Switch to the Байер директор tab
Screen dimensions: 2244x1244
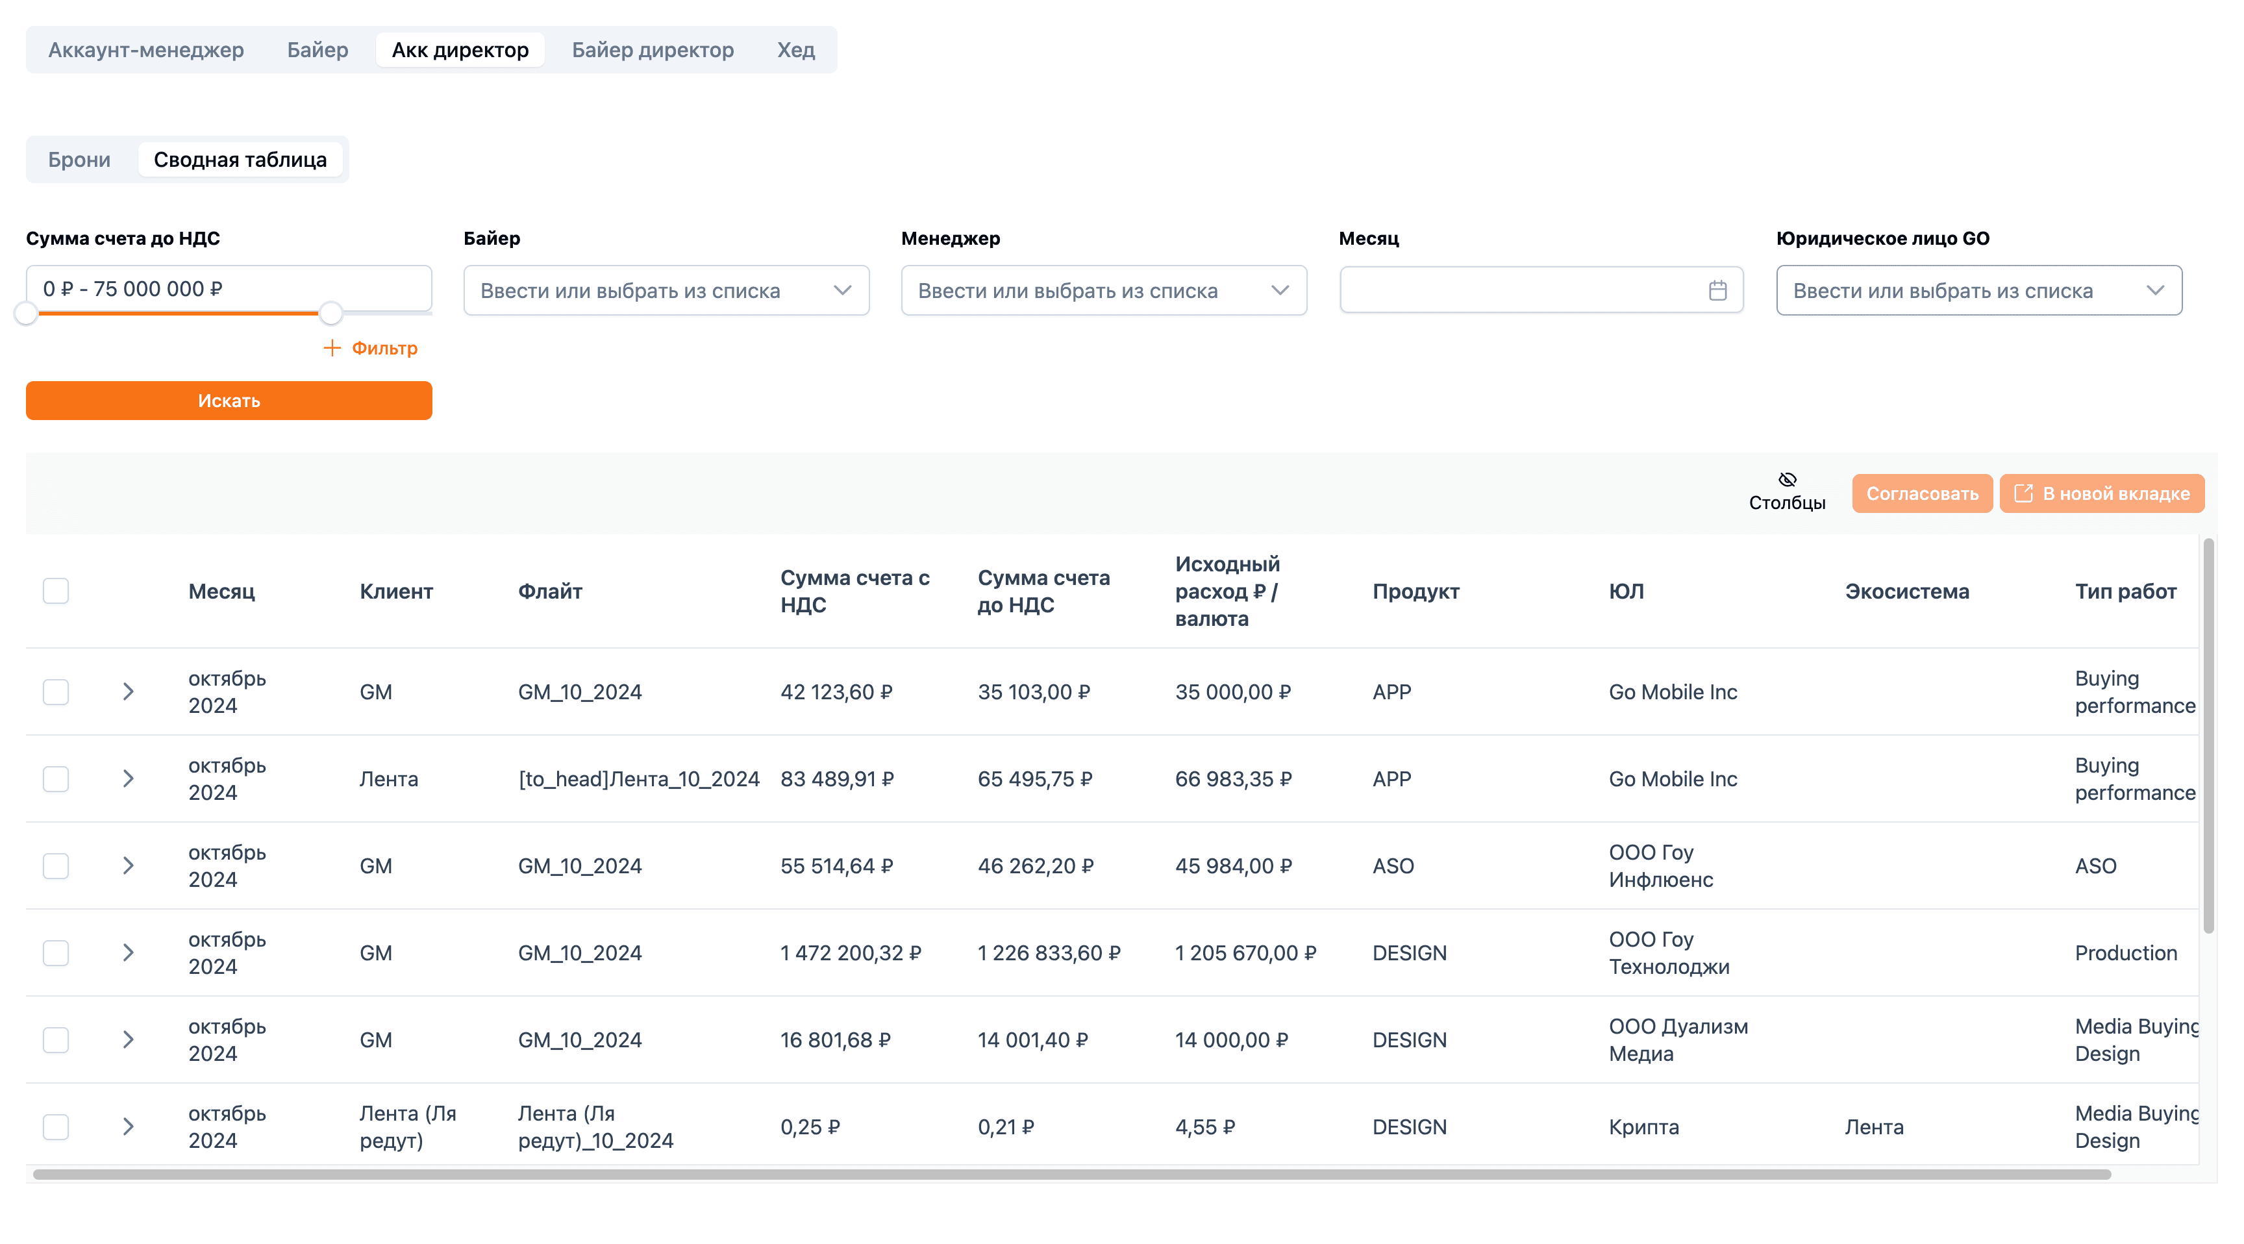[x=653, y=49]
